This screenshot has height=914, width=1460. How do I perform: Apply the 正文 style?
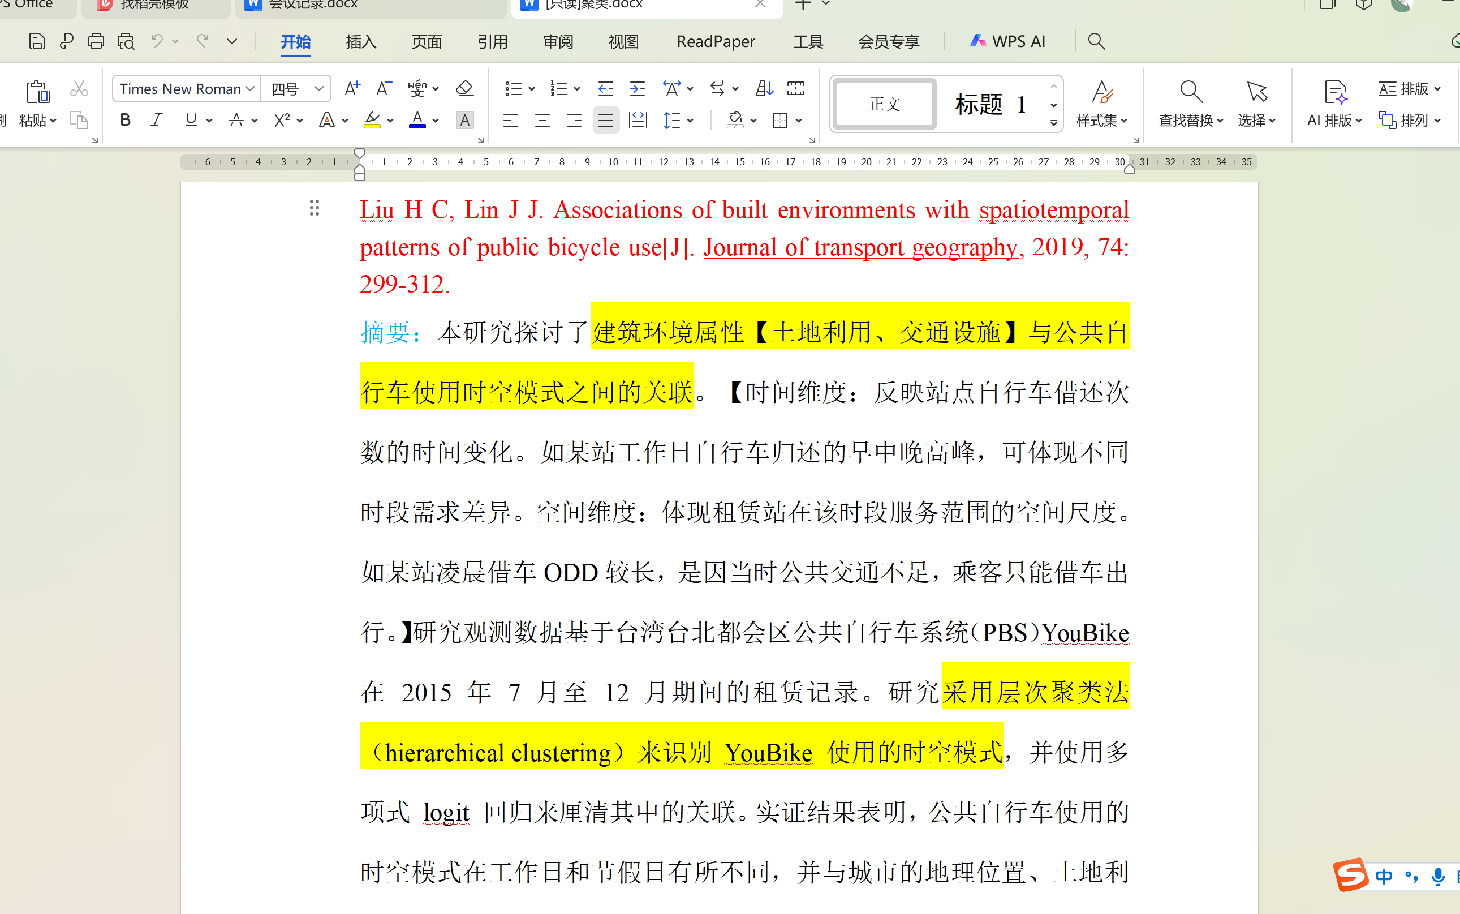point(885,104)
